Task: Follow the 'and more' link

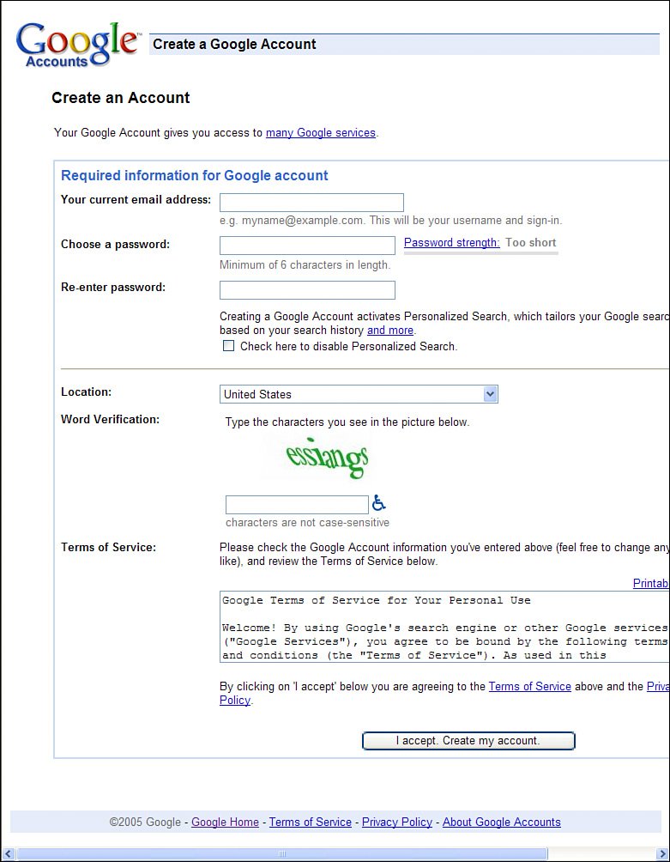Action: (x=390, y=330)
